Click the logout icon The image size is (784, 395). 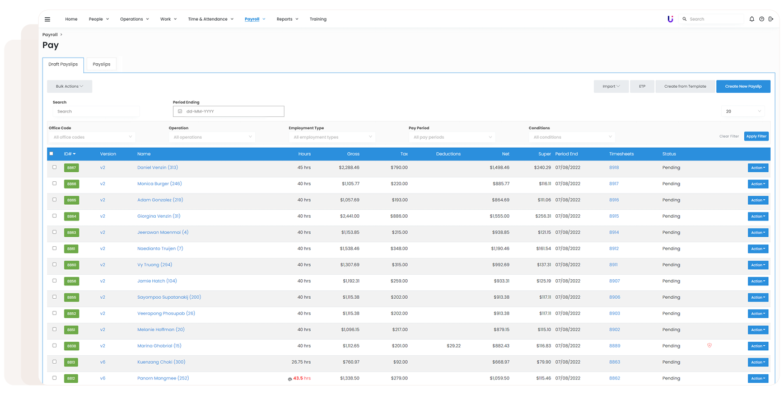coord(771,19)
